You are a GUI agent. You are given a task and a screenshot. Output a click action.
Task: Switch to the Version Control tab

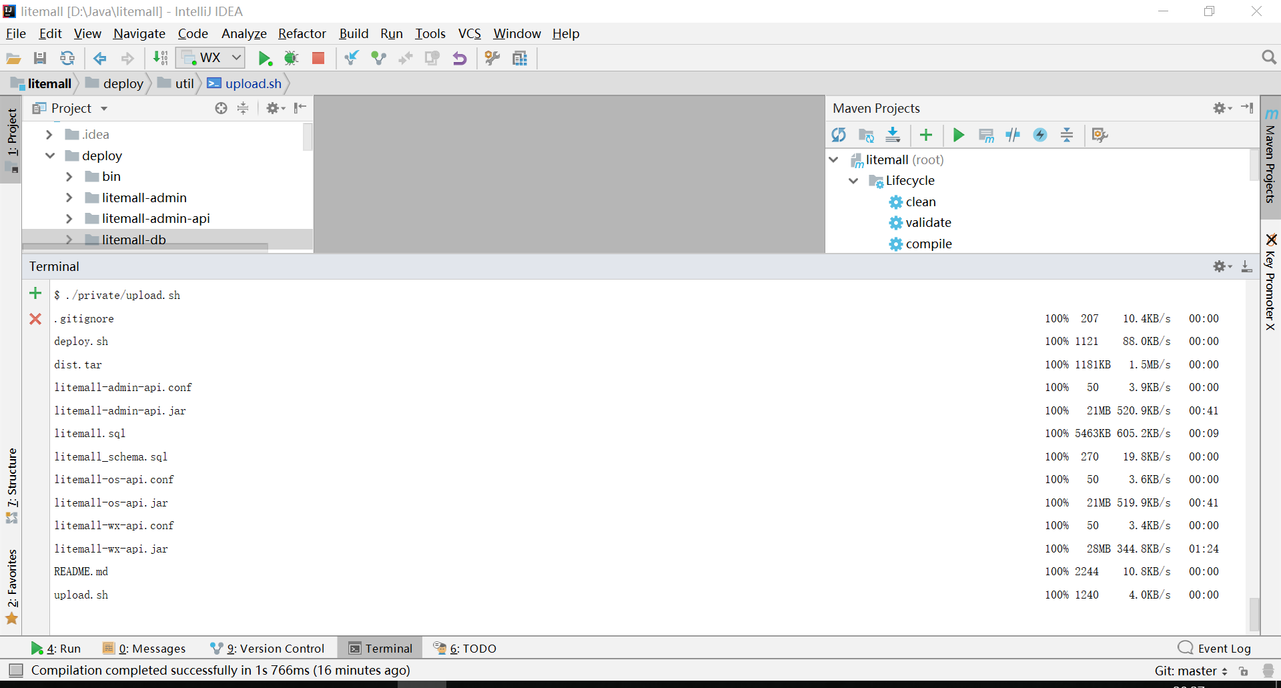(x=268, y=649)
